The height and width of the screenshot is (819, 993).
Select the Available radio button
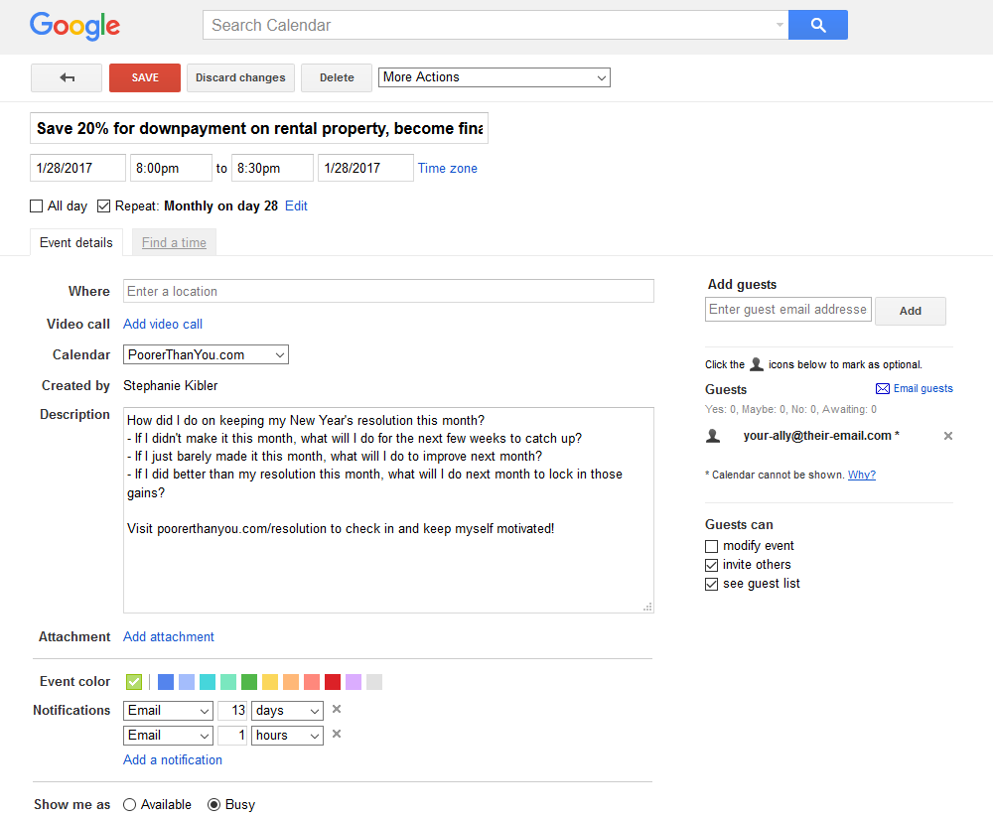[130, 804]
